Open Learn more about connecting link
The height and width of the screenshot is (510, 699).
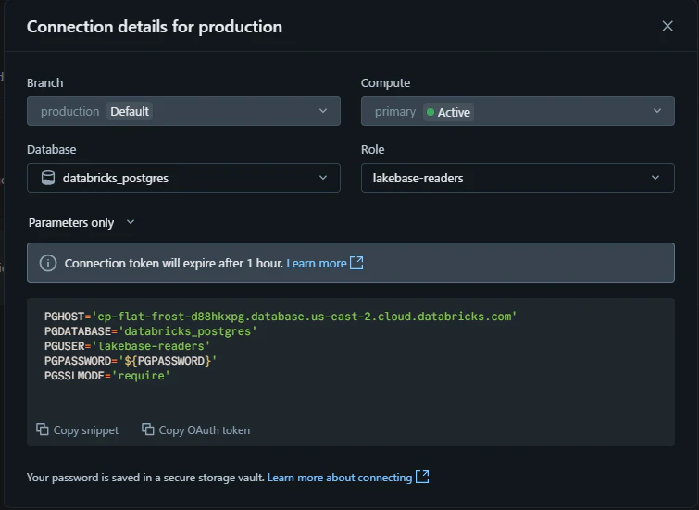pos(340,478)
